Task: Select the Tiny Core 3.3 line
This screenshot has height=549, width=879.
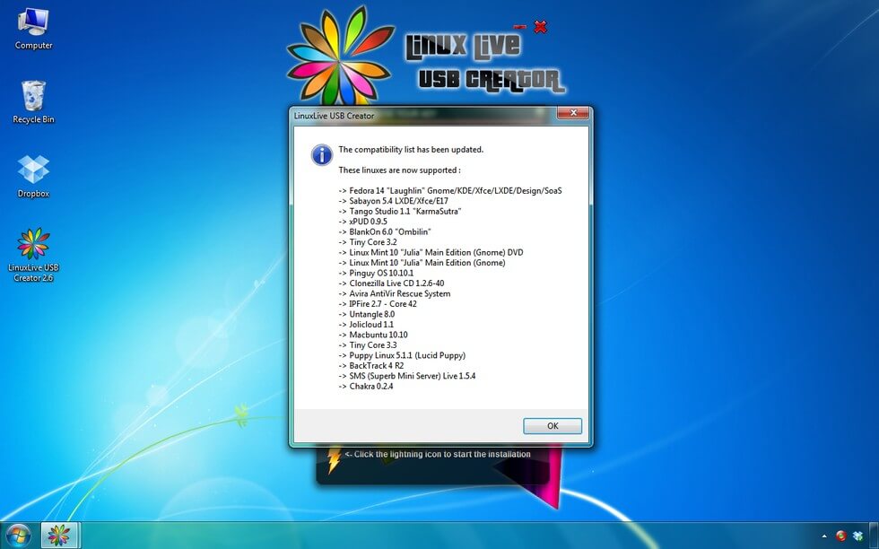Action: [x=368, y=344]
